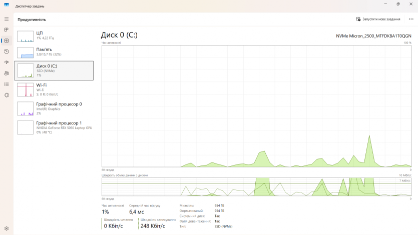Click the disk active time graph

coord(256,105)
